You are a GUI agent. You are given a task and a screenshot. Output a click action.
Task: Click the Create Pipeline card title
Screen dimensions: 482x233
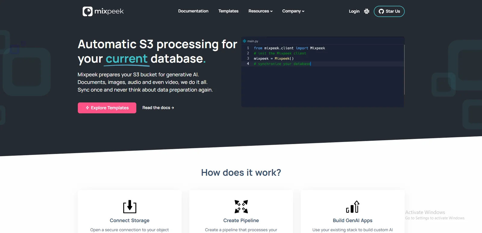pyautogui.click(x=241, y=221)
